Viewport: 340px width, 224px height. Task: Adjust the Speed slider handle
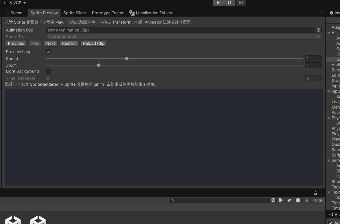(127, 58)
